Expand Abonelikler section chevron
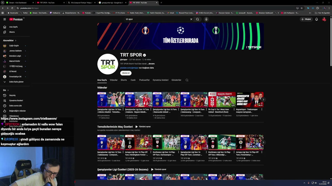 click(16, 41)
